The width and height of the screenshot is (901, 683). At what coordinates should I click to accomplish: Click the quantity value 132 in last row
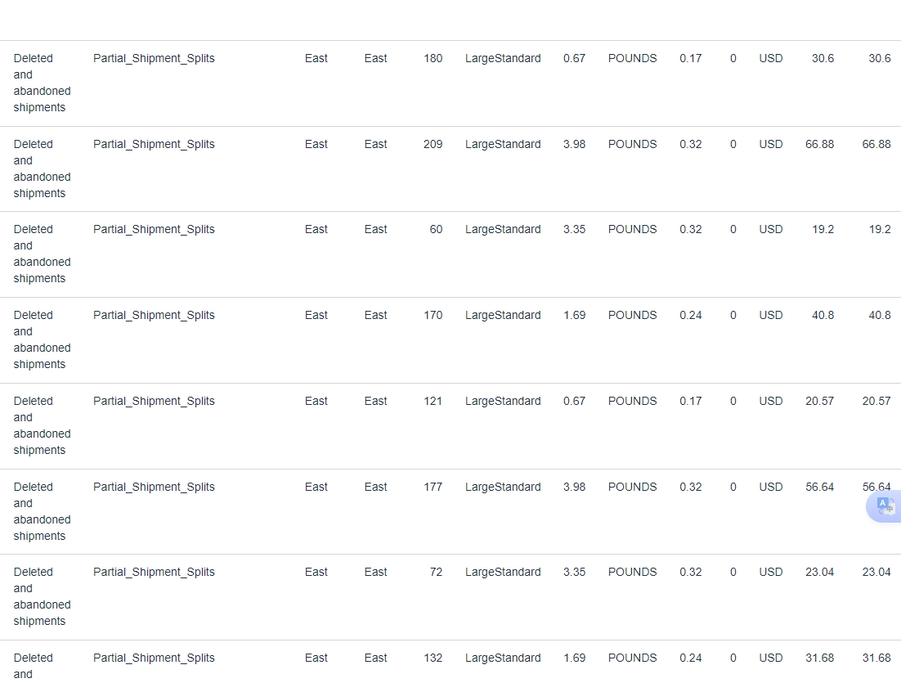(x=433, y=657)
